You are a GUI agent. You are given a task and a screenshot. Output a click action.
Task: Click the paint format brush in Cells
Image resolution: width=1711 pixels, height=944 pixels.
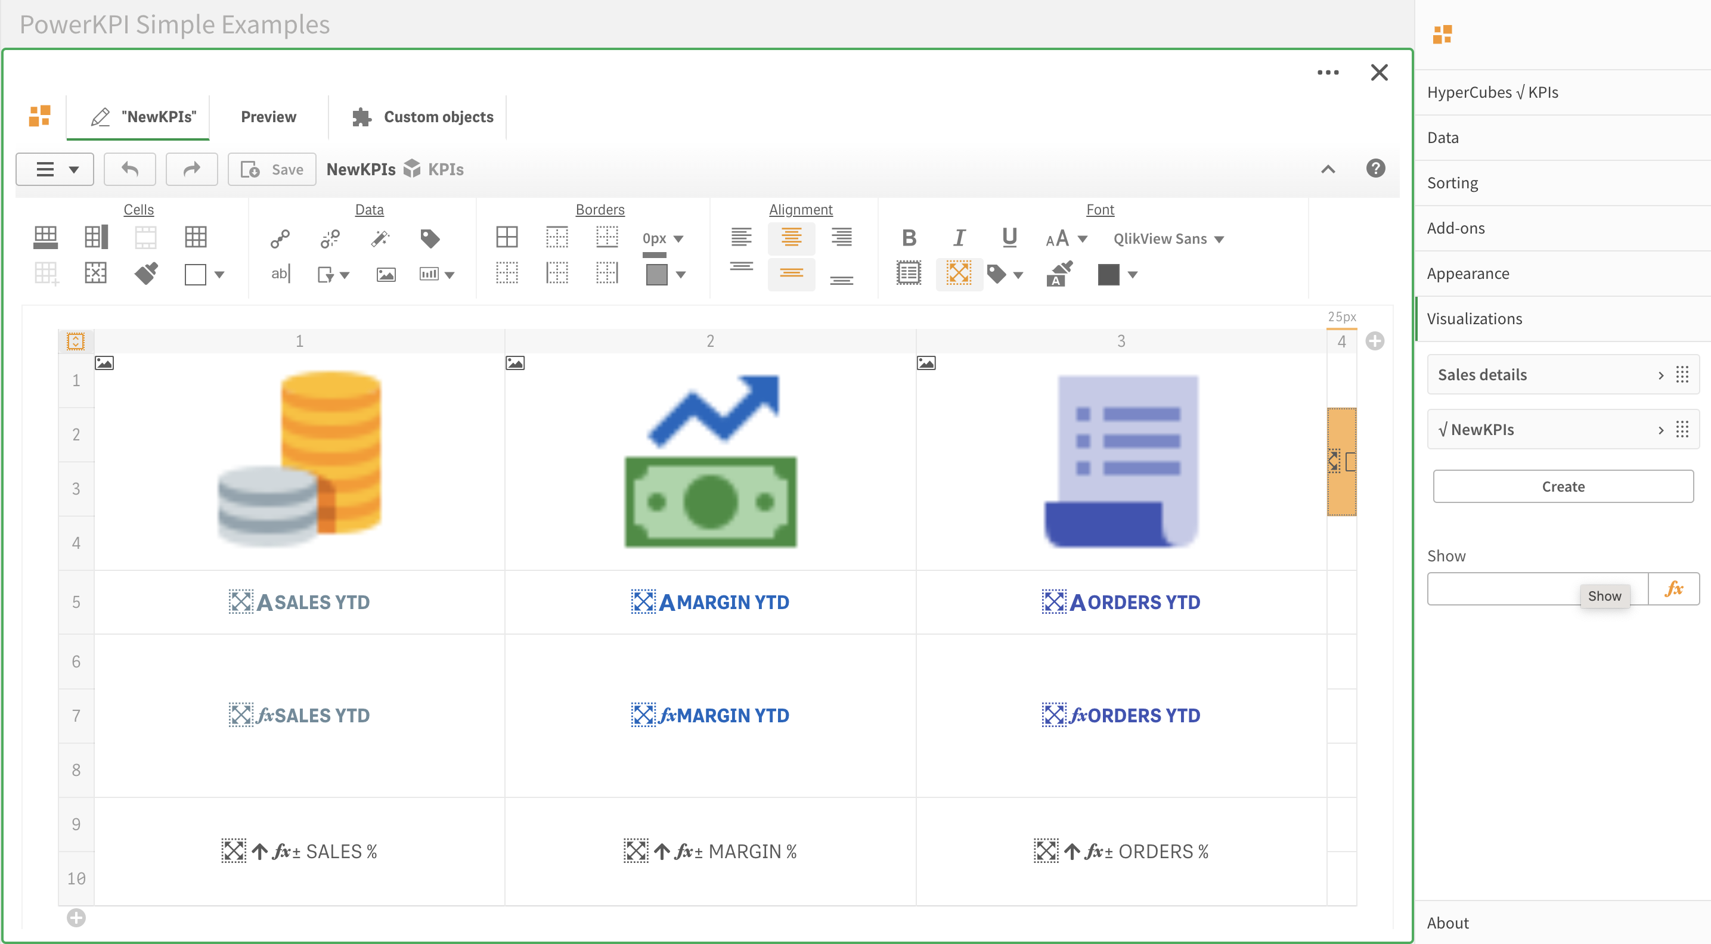pos(146,274)
